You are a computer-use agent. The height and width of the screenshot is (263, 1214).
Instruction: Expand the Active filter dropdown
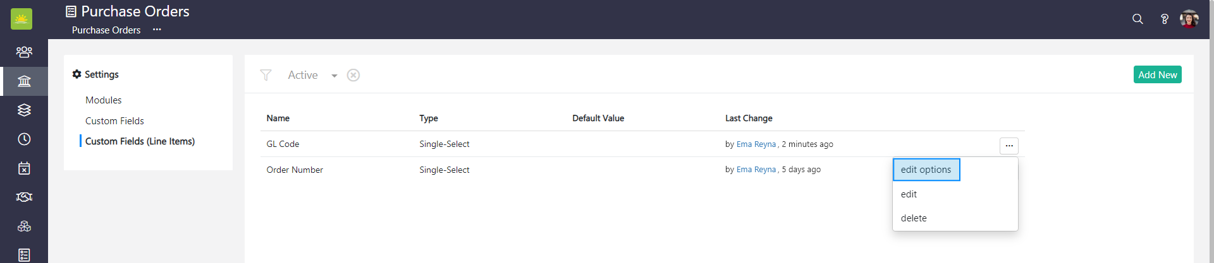click(x=334, y=76)
